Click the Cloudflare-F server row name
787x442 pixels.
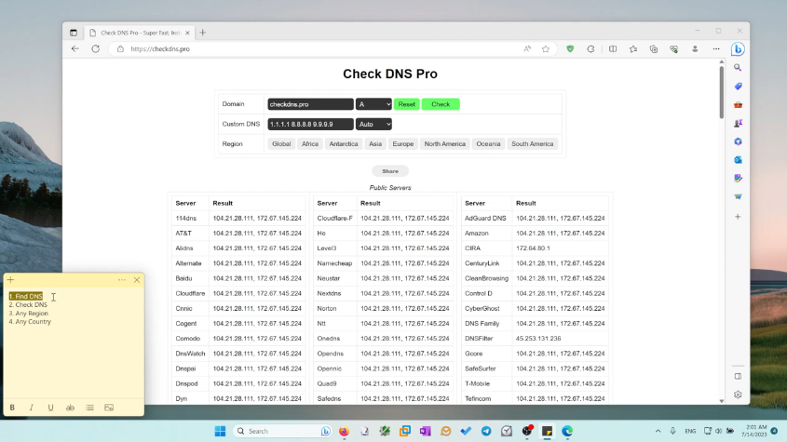(334, 219)
